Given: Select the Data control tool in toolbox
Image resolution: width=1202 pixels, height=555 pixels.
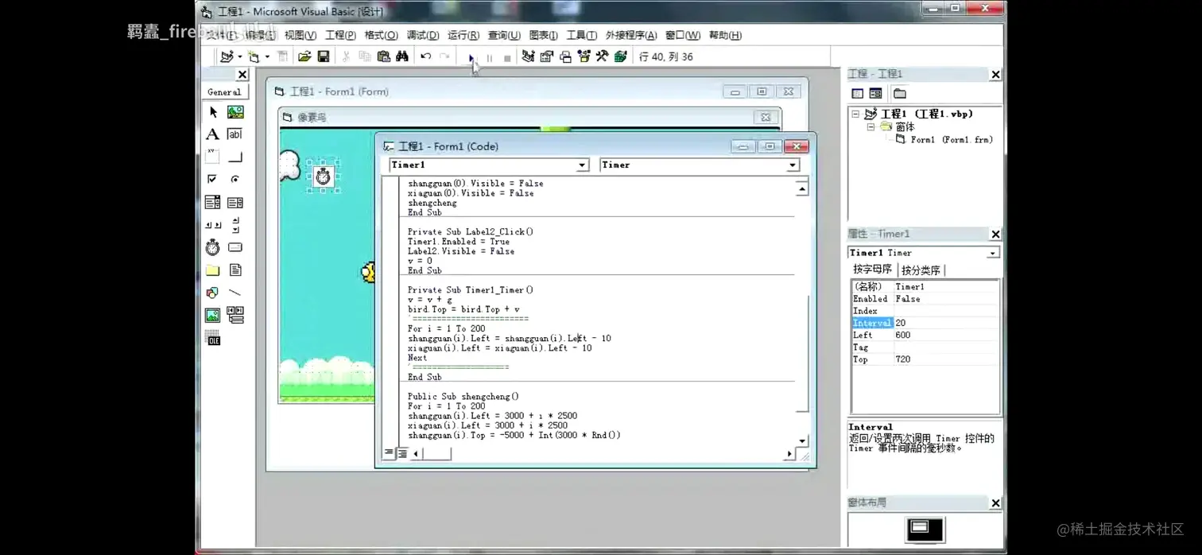Looking at the screenshot, I should 235,316.
